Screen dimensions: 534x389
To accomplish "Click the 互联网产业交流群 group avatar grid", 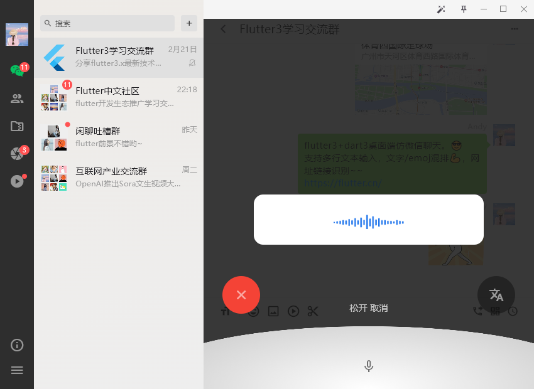I will [54, 178].
